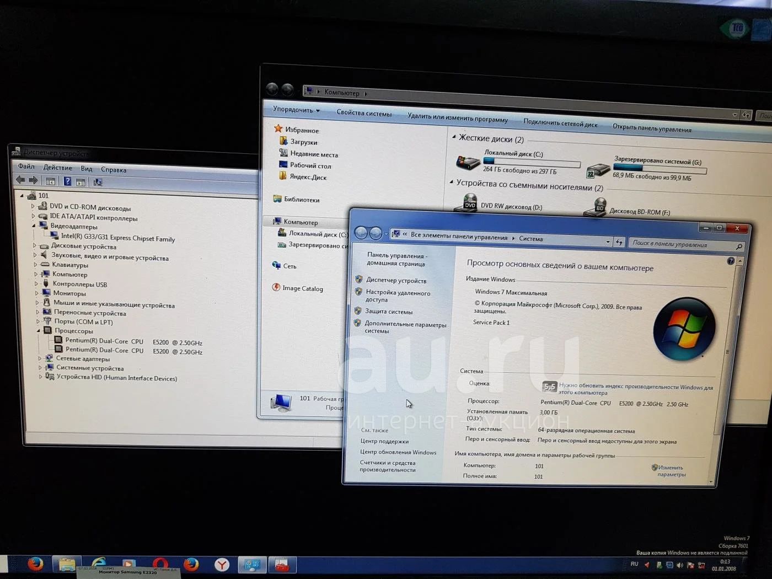Screen dimensions: 772x579
Task: Open Недавние места in sidebar
Action: [314, 154]
